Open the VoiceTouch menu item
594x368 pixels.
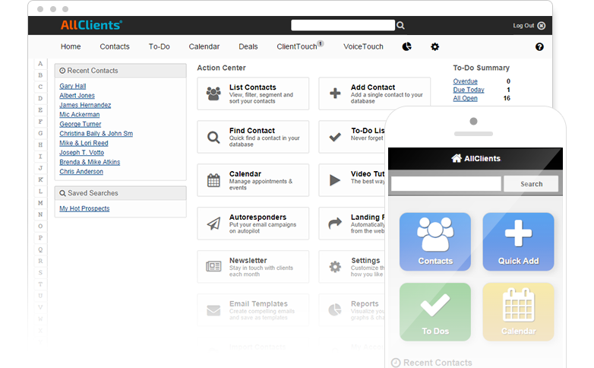(363, 46)
